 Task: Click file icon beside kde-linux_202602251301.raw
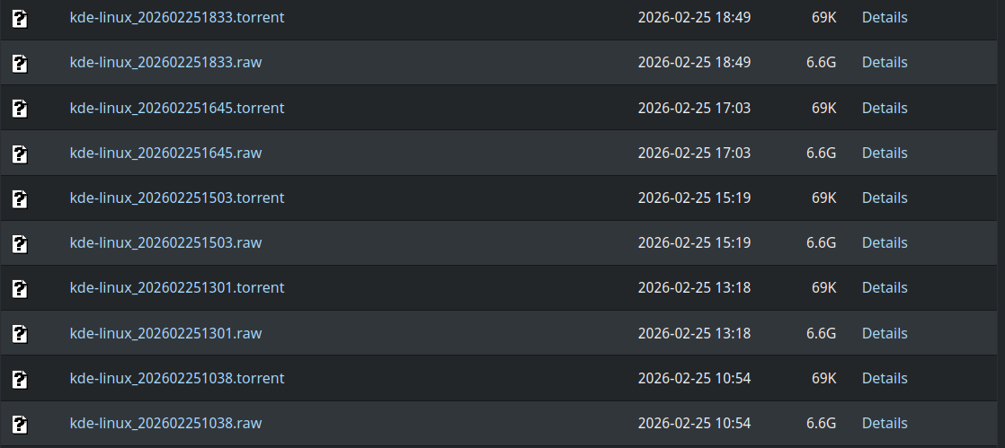coord(20,334)
